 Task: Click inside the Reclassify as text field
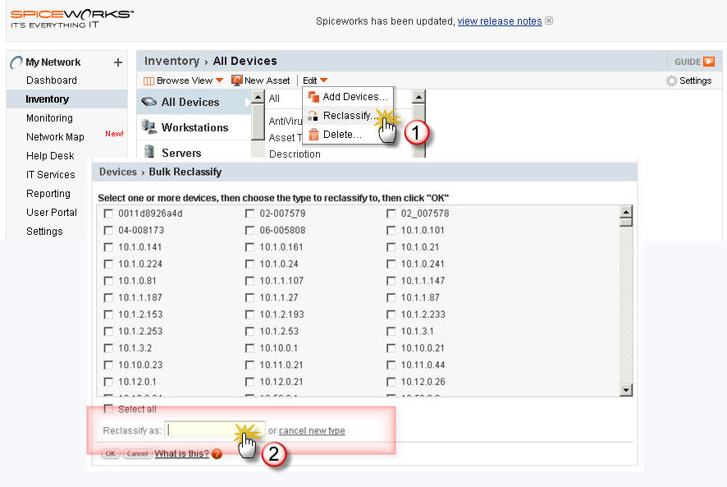coord(213,430)
